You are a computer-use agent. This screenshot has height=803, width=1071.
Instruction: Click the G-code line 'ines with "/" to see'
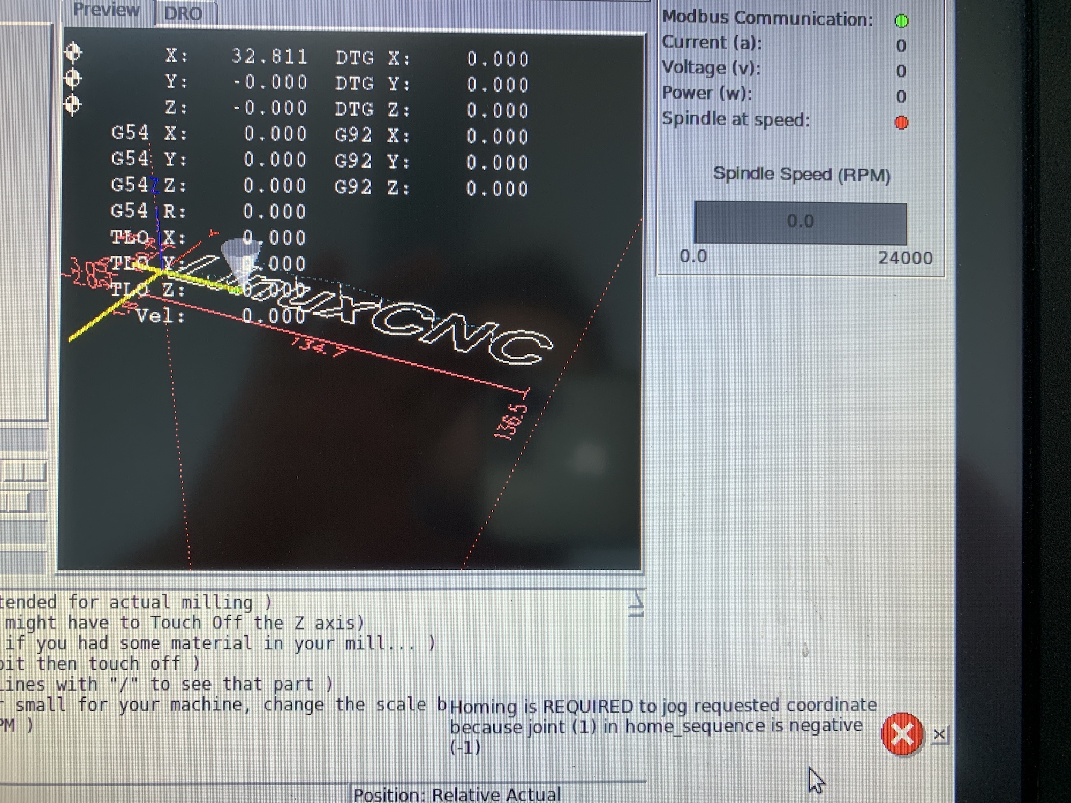(x=167, y=684)
